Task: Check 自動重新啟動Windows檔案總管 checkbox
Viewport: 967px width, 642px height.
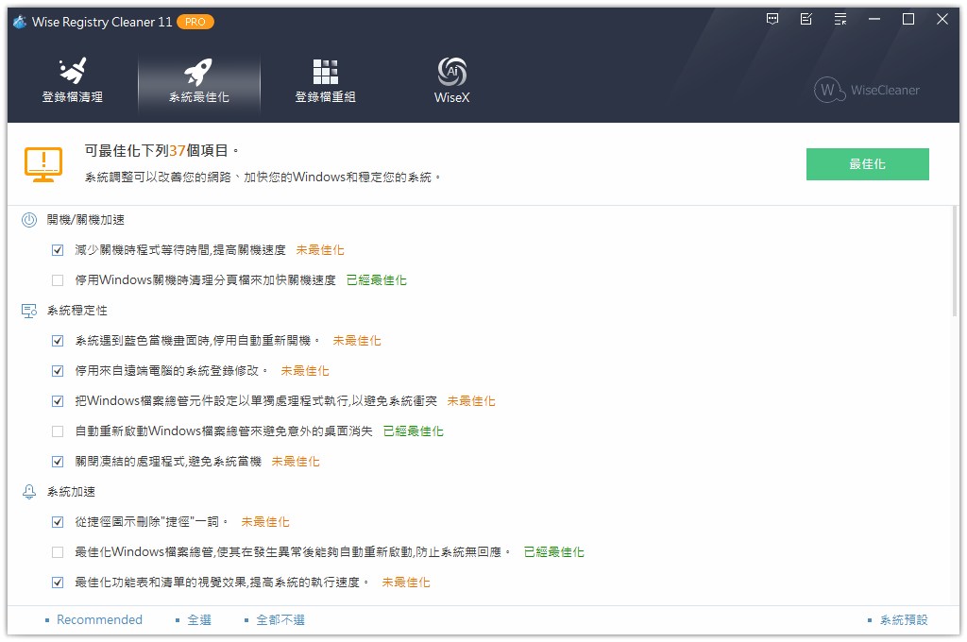Action: click(x=58, y=431)
